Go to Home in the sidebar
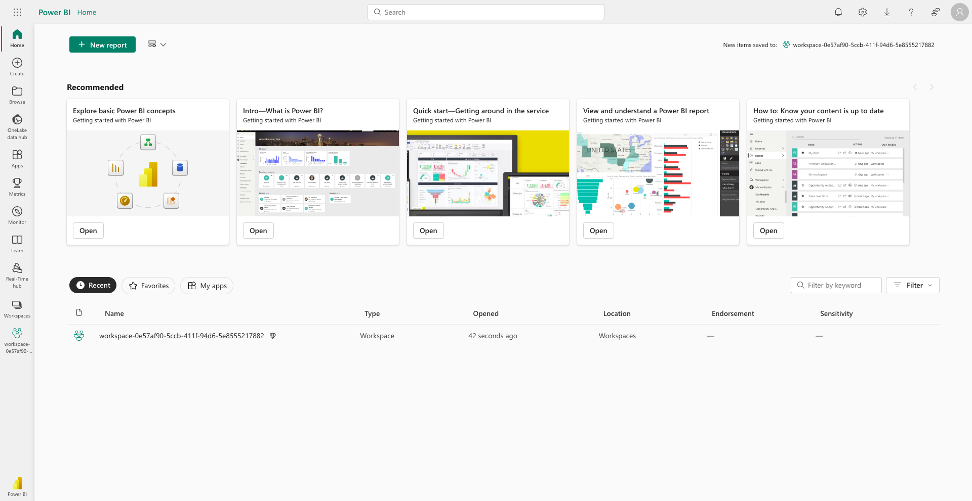This screenshot has height=501, width=972. [17, 38]
